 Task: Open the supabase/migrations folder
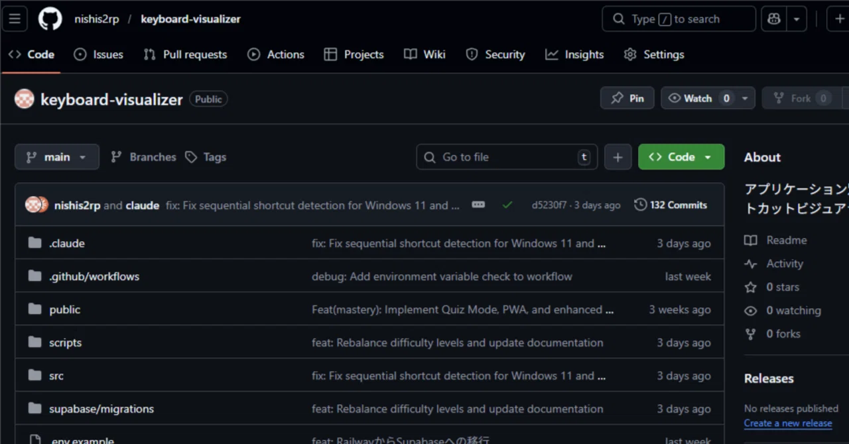click(101, 409)
